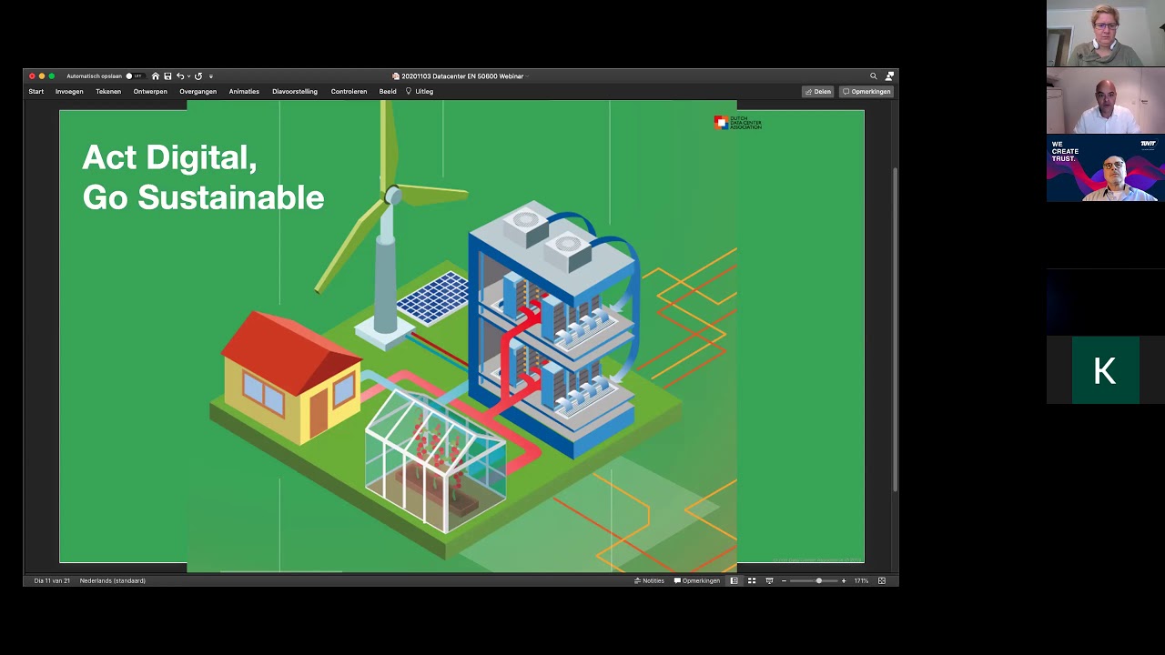Select the participant tile with letter K
Screen dimensions: 1165x655
pos(1105,370)
